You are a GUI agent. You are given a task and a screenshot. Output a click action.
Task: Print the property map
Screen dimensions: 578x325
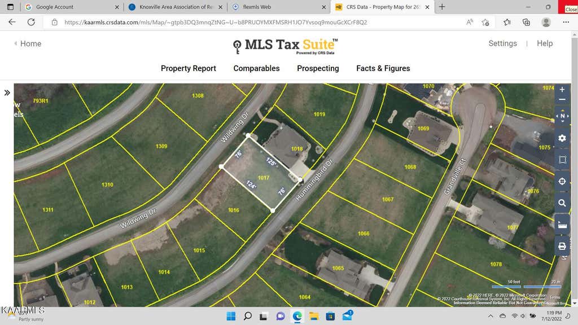point(562,246)
